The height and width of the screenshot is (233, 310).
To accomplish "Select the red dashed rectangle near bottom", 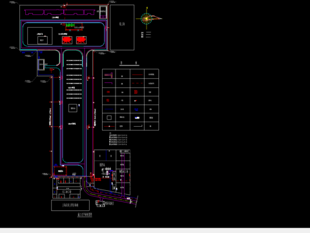I will [x=60, y=171].
